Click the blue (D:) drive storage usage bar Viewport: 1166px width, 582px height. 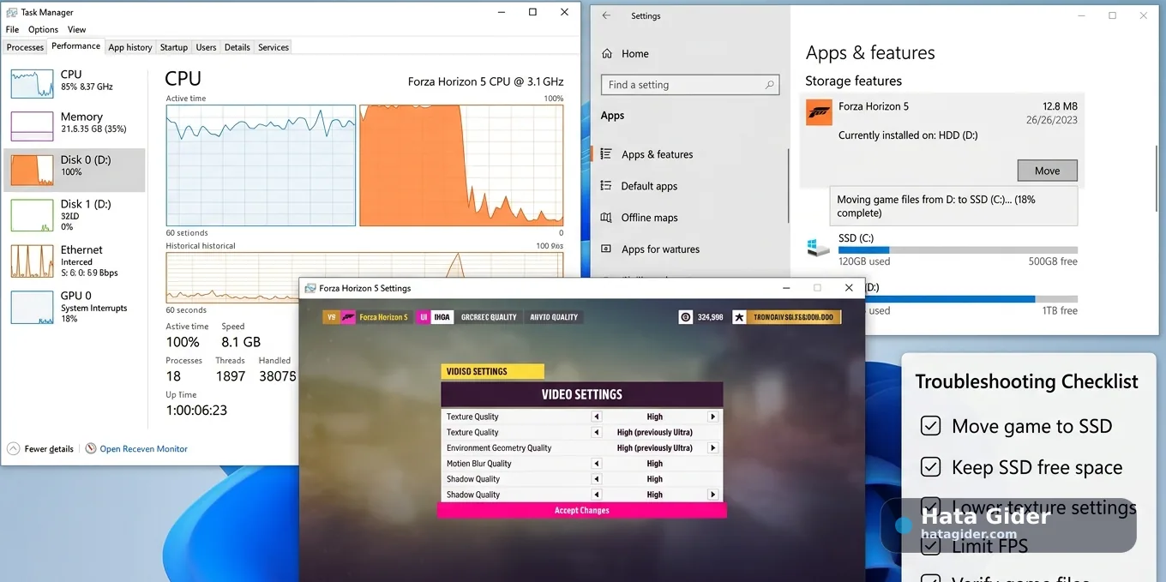pyautogui.click(x=971, y=299)
